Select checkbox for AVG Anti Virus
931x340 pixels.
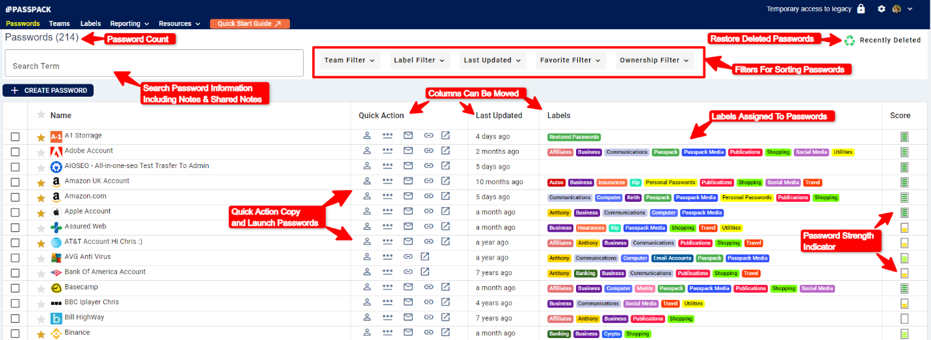(16, 258)
